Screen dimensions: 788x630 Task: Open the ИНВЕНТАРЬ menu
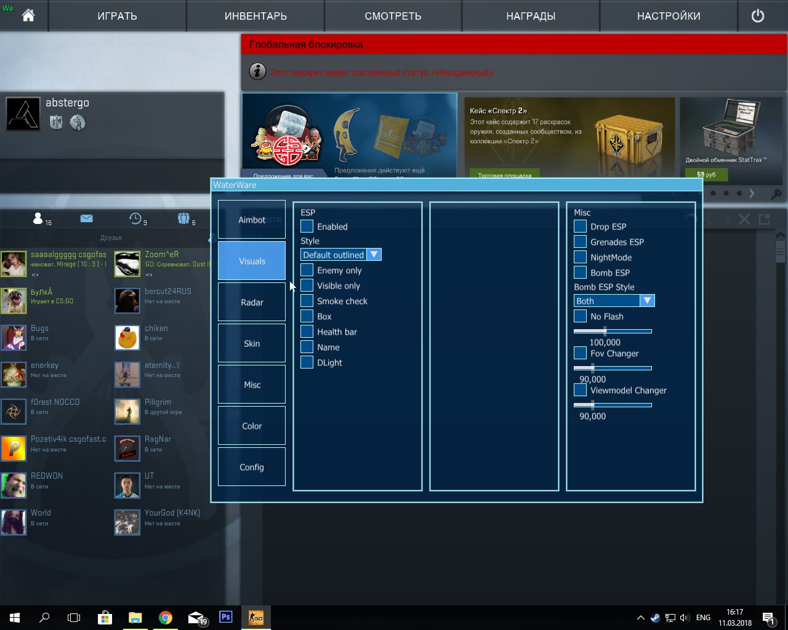click(255, 16)
